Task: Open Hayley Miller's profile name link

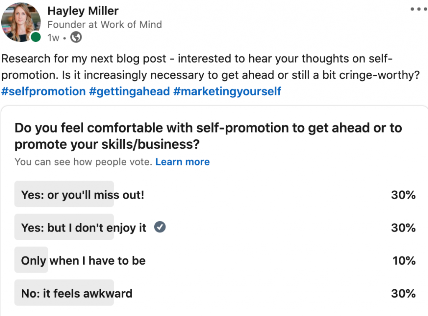Action: tap(83, 10)
